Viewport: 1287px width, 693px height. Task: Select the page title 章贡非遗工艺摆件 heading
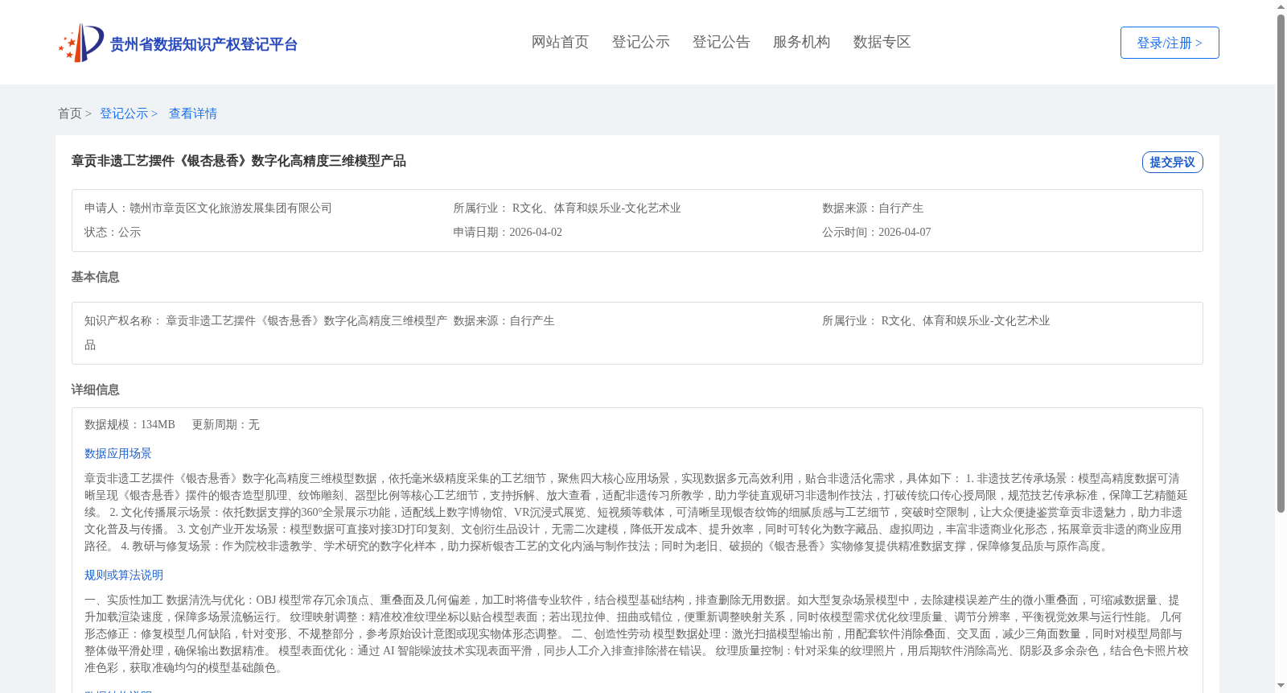pyautogui.click(x=239, y=161)
